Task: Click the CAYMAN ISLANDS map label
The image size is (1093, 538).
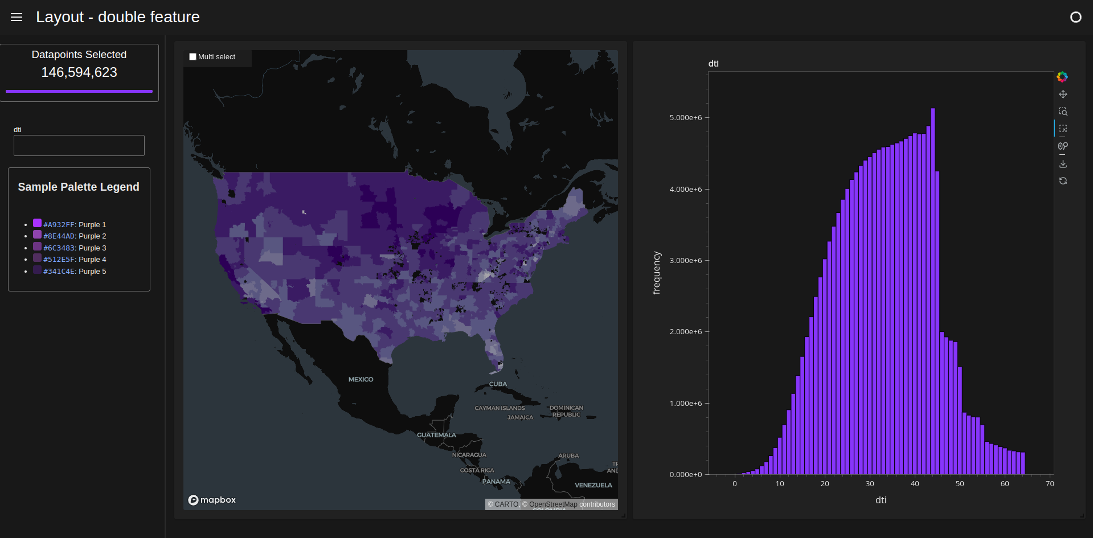Action: click(x=500, y=408)
